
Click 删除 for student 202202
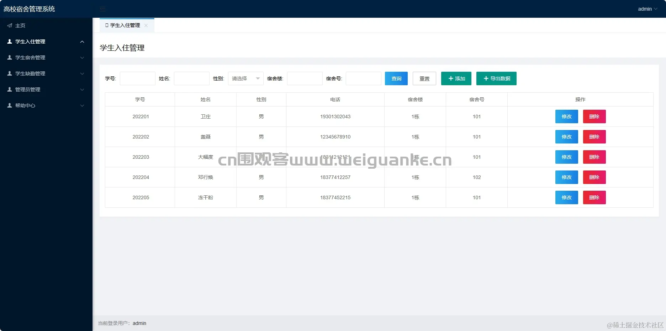tap(594, 137)
